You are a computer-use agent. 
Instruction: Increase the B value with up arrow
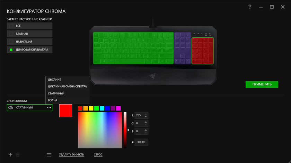tap(146, 130)
